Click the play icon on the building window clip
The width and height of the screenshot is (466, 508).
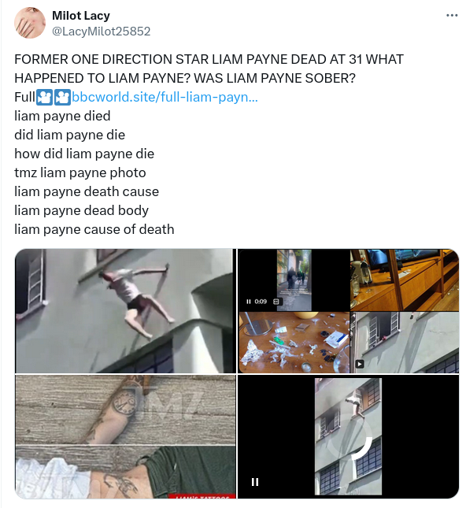[360, 364]
